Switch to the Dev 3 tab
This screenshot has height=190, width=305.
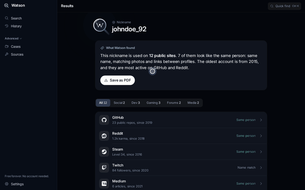pyautogui.click(x=136, y=103)
